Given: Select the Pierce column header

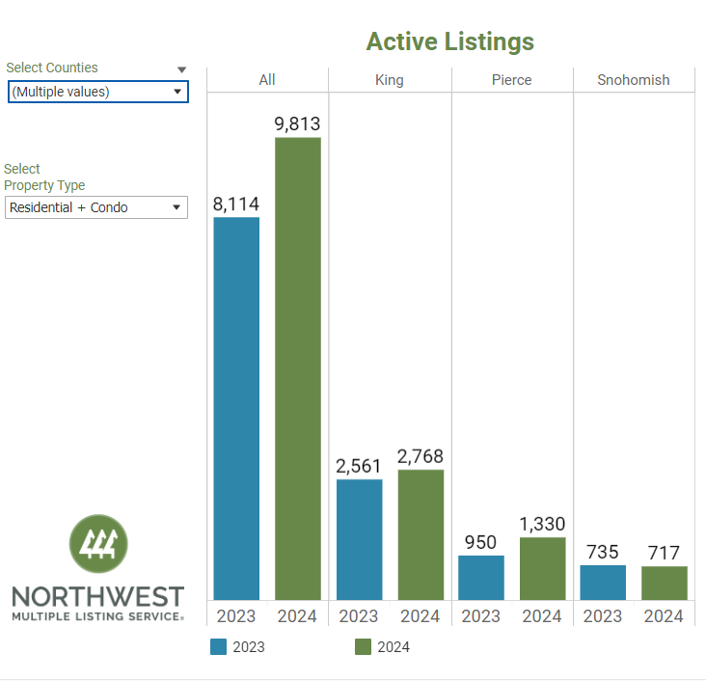Looking at the screenshot, I should [x=511, y=80].
